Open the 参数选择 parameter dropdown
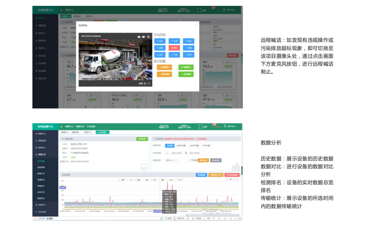369x229 pixels. point(177,160)
